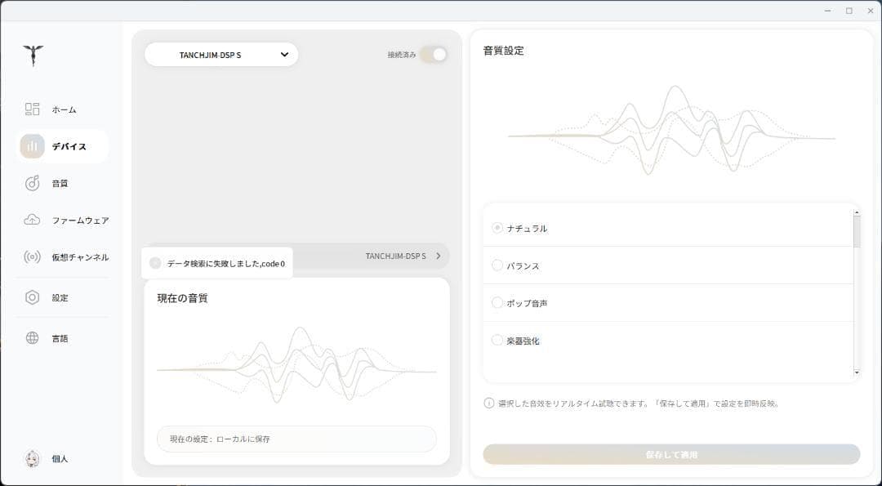Select the バランス sound preset

pos(497,265)
